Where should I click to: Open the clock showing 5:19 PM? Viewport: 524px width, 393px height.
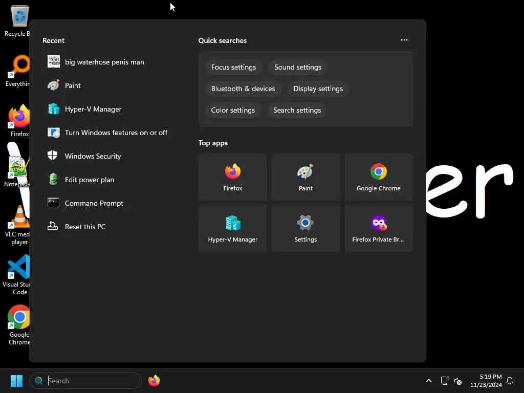pos(486,381)
